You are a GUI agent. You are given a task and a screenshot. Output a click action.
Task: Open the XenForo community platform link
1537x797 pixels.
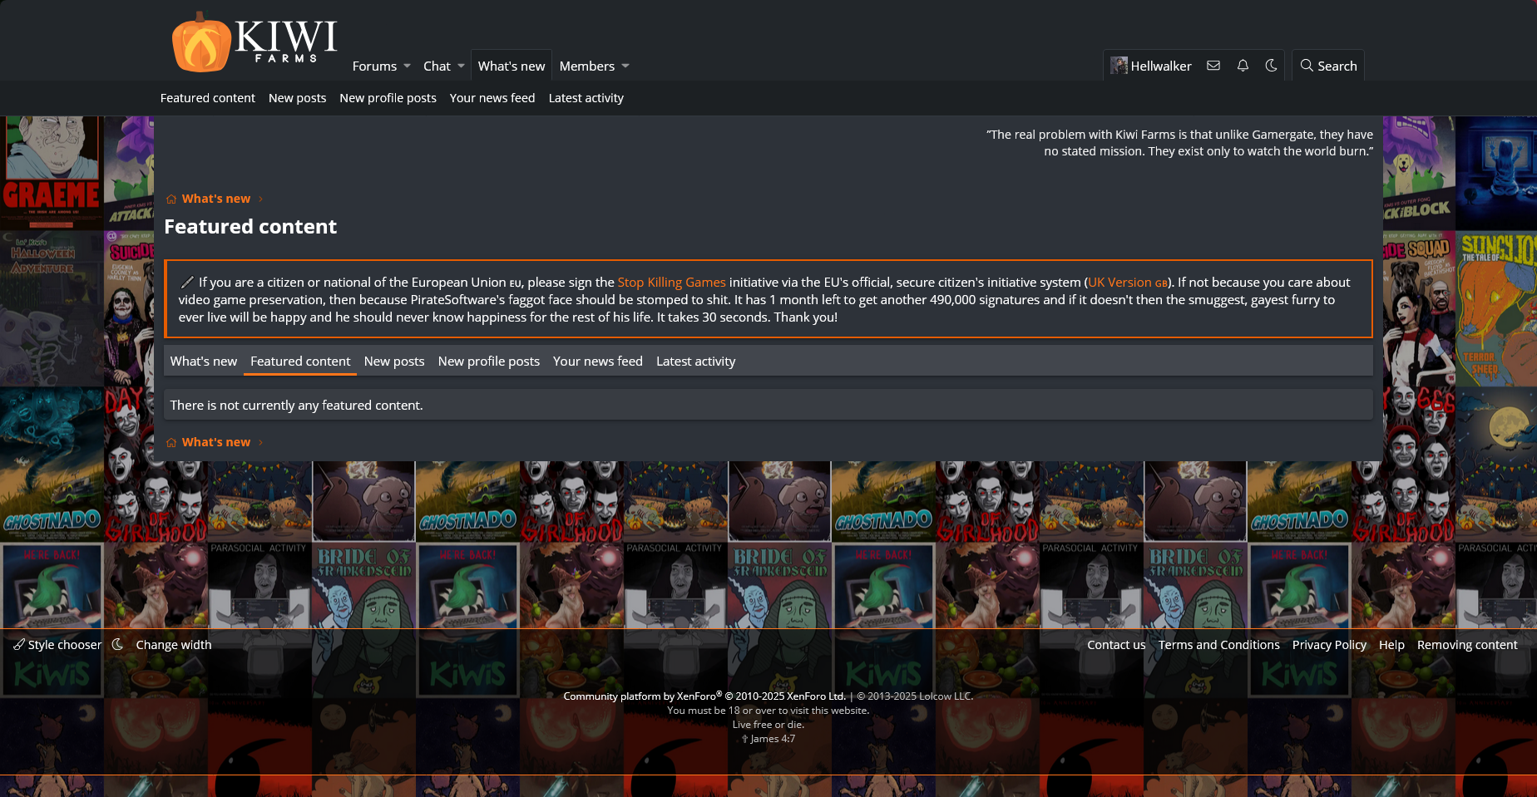coord(704,696)
